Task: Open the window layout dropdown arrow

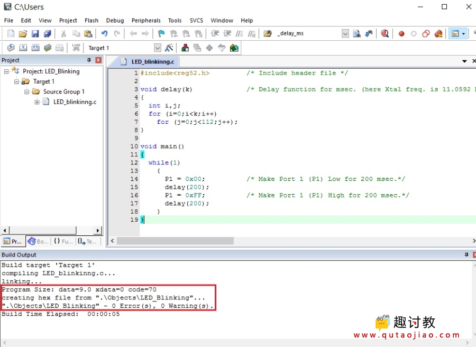Action: (x=463, y=33)
